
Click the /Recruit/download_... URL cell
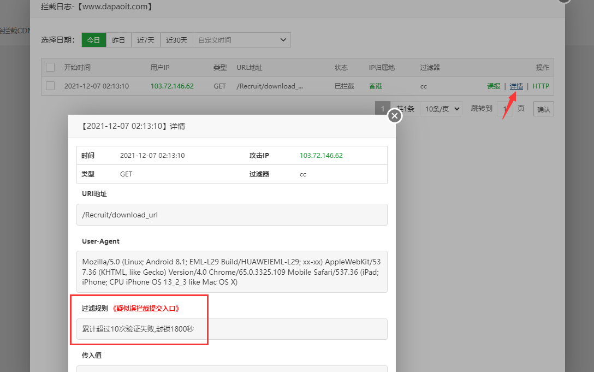click(x=270, y=86)
